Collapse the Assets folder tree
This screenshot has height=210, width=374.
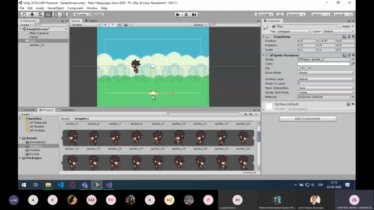(20, 138)
